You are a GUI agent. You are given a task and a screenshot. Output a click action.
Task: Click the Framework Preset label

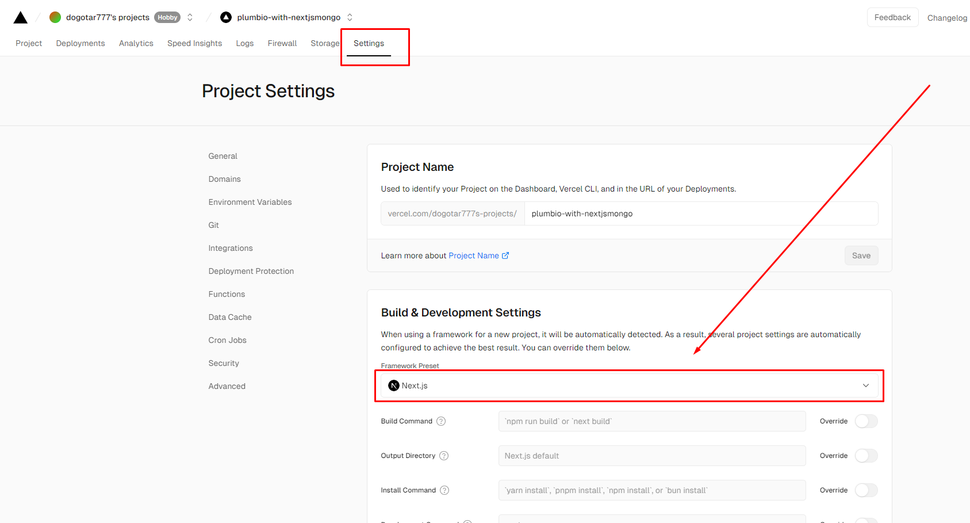coord(410,366)
